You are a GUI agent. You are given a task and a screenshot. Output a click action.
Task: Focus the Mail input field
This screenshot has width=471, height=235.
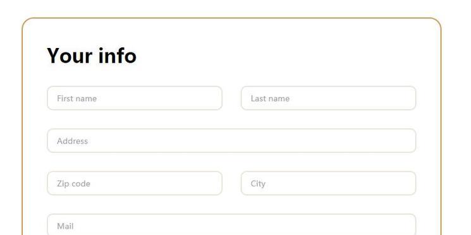(x=231, y=224)
